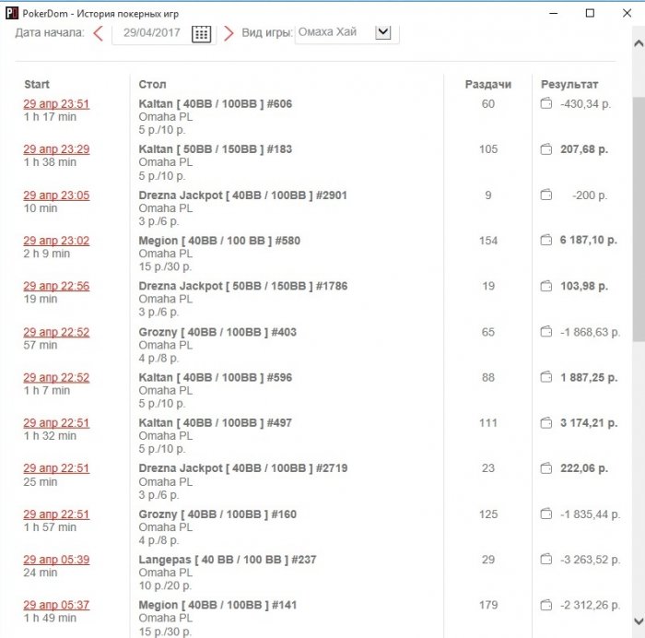This screenshot has height=638, width=645.
Task: Open session link 29 апр 23:05
Action: tap(56, 195)
